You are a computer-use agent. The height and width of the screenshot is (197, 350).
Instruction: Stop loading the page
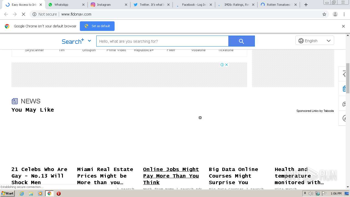(24, 14)
